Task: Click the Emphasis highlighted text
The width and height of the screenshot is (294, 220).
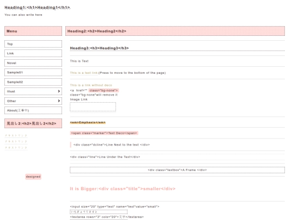Action: [x=88, y=122]
